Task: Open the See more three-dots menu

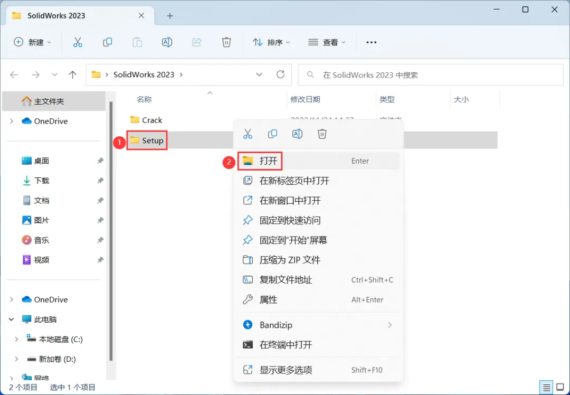Action: 371,43
